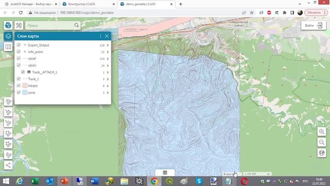Select the point marker tool
The width and height of the screenshot is (330, 186).
8,102
